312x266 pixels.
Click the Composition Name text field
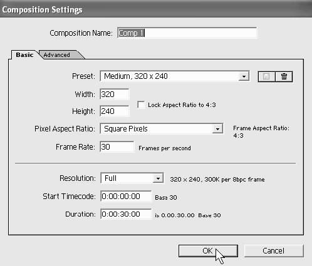pos(187,33)
